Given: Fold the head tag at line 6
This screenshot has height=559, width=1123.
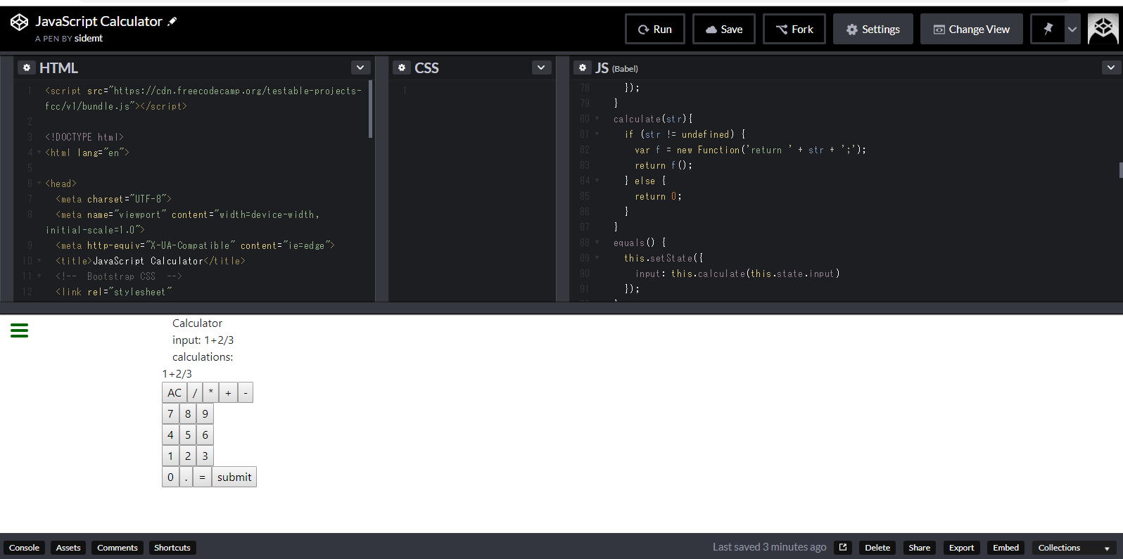Looking at the screenshot, I should pos(39,184).
